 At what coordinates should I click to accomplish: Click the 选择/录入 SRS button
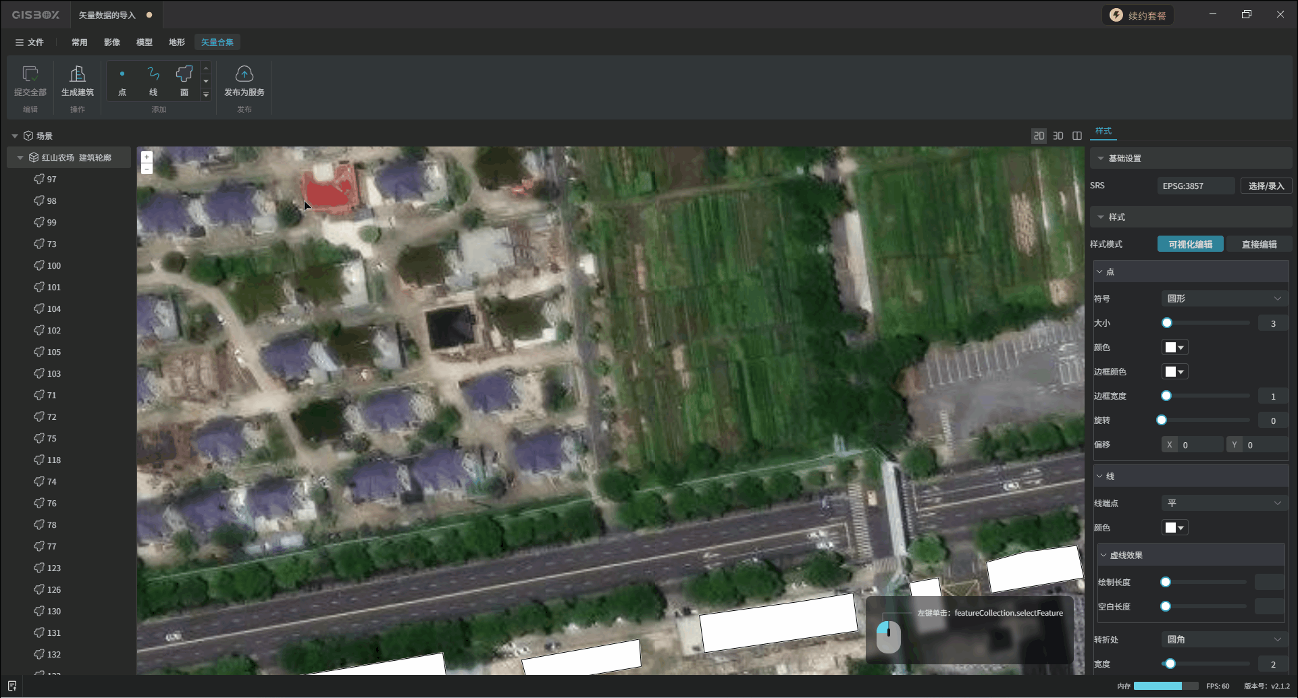(1266, 186)
